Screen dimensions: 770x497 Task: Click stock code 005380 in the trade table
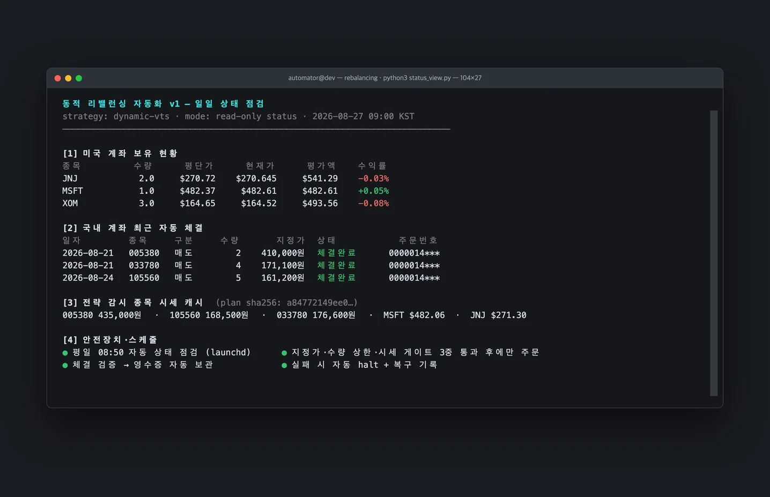(x=144, y=253)
